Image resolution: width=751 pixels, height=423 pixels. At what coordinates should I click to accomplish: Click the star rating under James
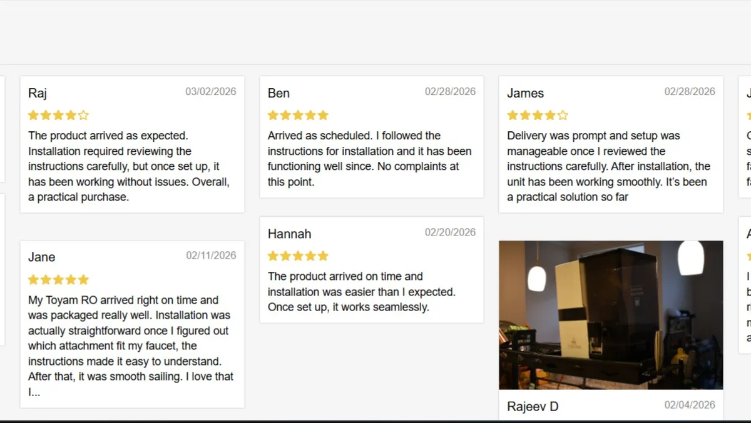537,115
